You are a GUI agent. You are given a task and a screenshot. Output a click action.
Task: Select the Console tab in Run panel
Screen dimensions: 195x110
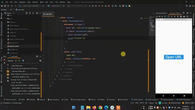click(x=10, y=61)
